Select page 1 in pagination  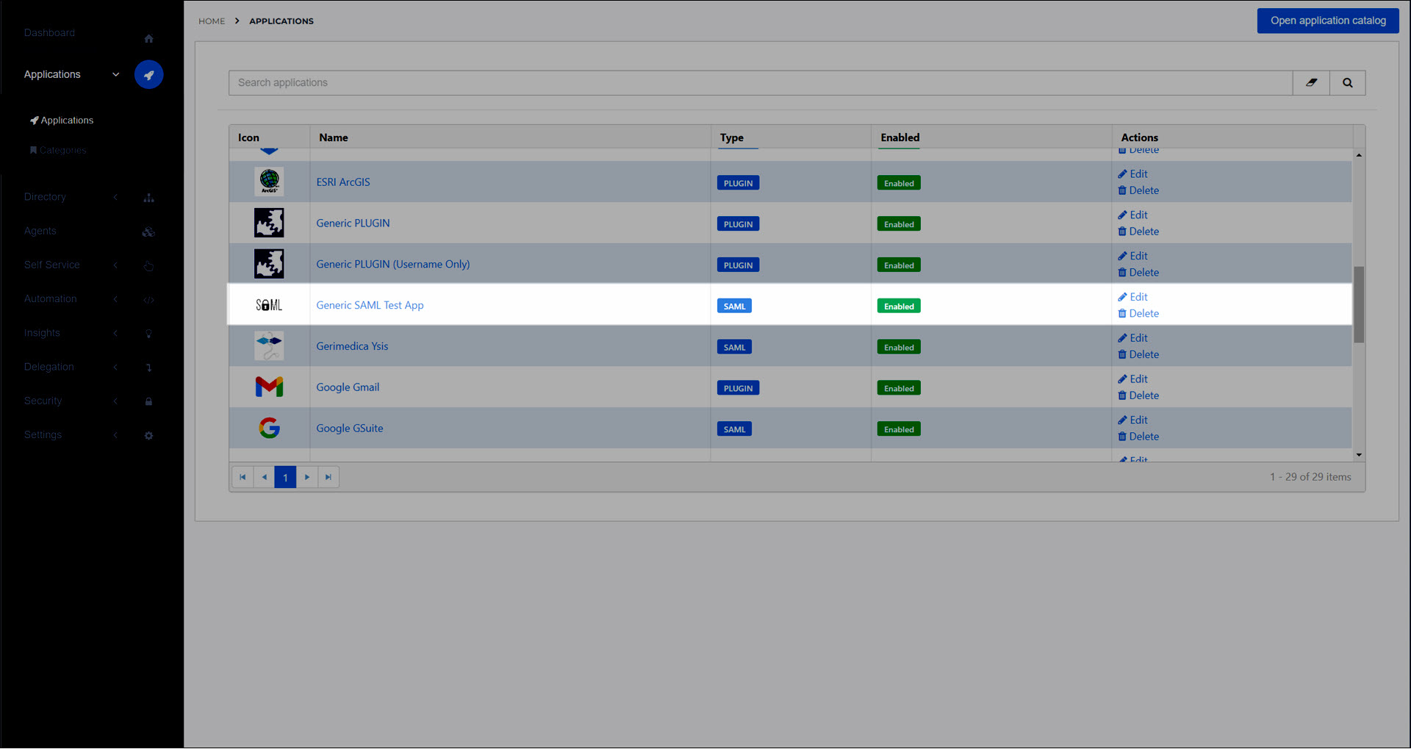(x=285, y=477)
